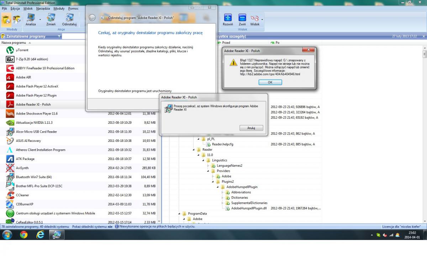Open the Narzędzia menu
Image resolution: width=427 pixels, height=256 pixels.
click(x=43, y=8)
